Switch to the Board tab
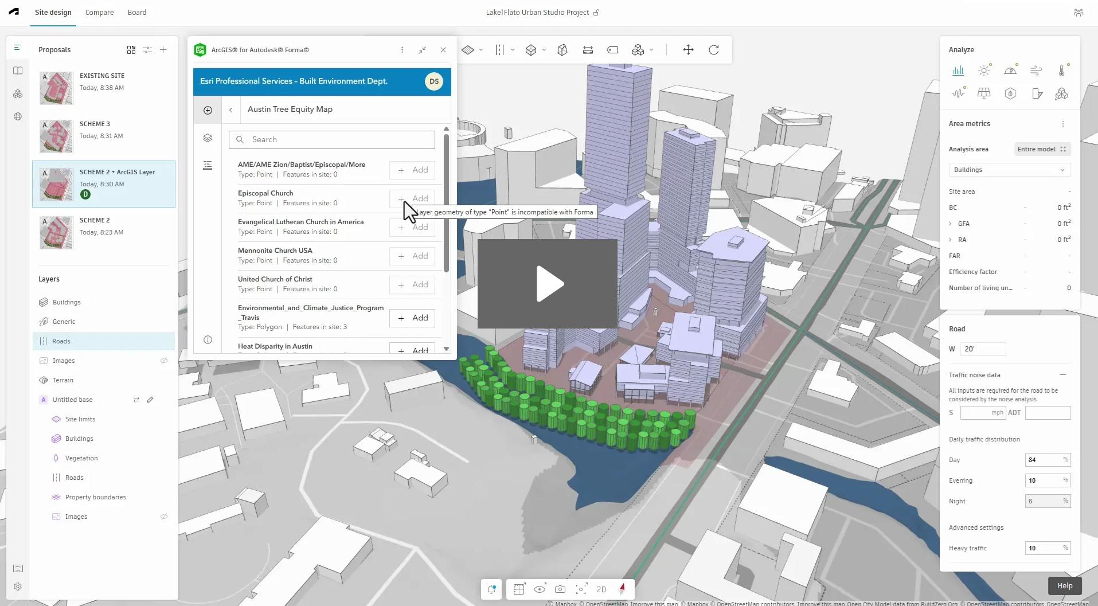This screenshot has width=1098, height=606. 137,13
